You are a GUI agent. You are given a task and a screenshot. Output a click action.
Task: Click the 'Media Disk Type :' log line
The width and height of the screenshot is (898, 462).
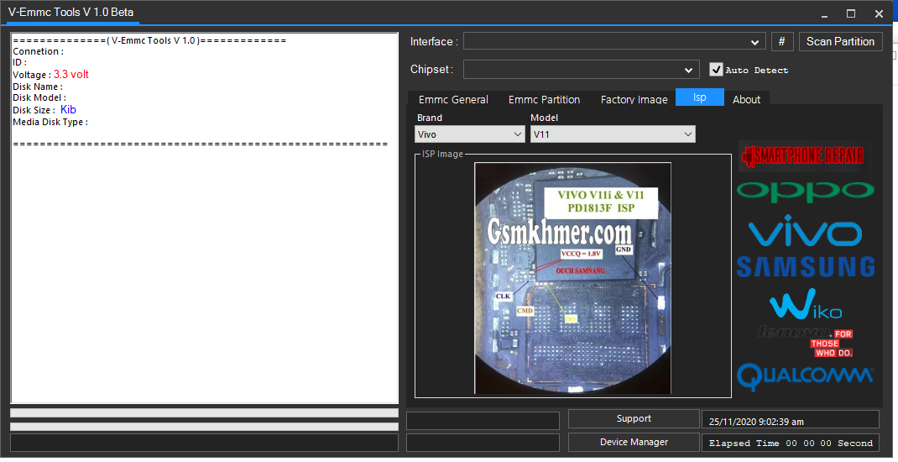50,122
